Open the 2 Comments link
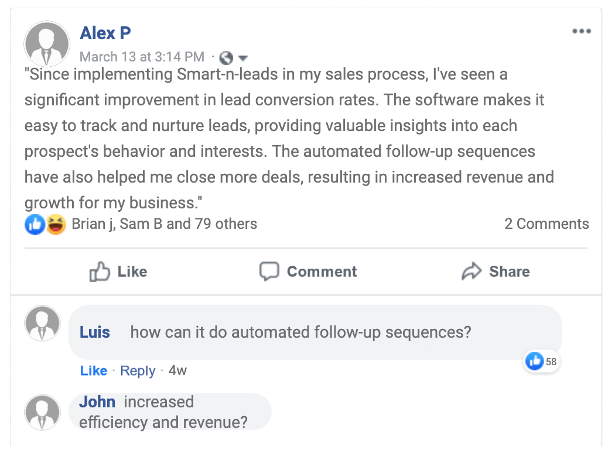Viewport: 615px width, 453px height. tap(546, 224)
